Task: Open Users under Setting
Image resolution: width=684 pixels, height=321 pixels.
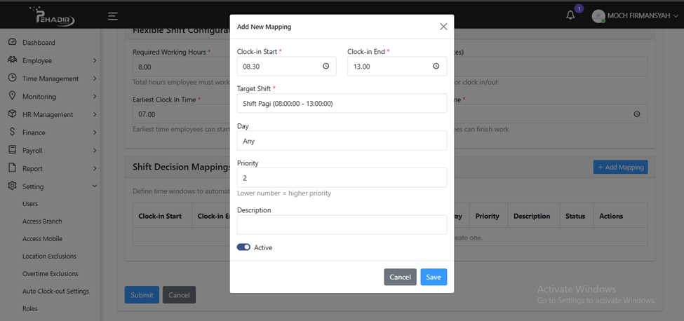Action: click(30, 204)
